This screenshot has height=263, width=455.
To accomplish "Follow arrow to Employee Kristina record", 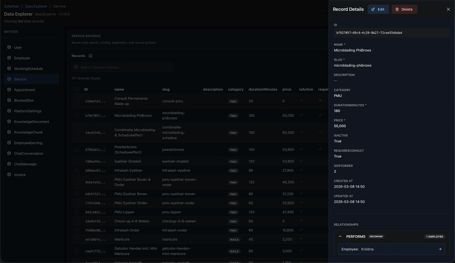I will [440, 249].
